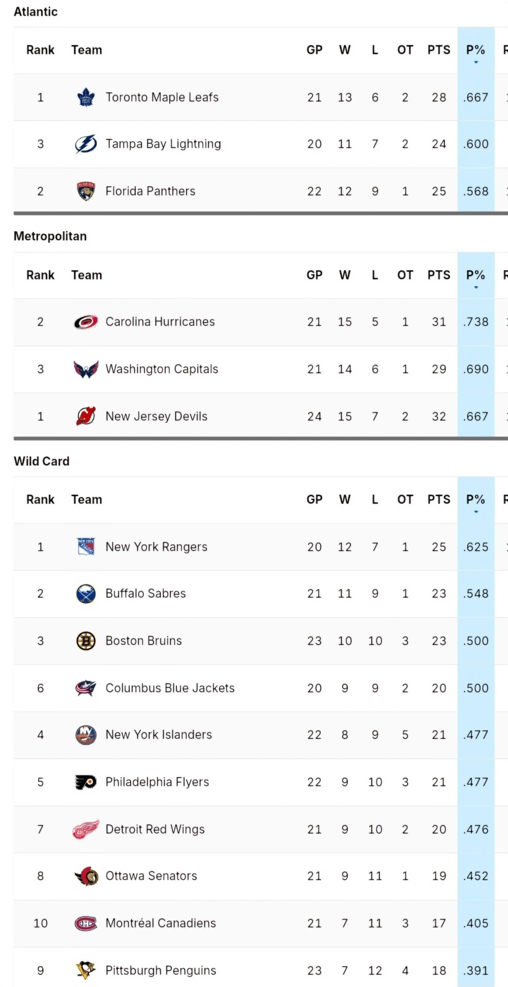Click the Detroit Red Wings logo
Viewport: 508px width, 987px height.
click(x=86, y=829)
